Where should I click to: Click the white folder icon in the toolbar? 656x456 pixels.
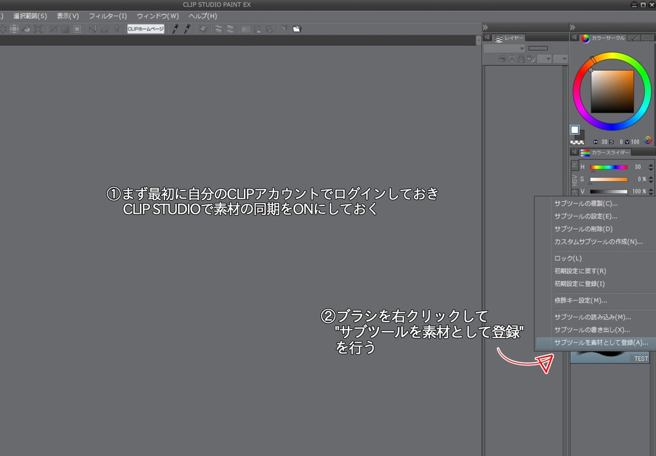(x=296, y=29)
